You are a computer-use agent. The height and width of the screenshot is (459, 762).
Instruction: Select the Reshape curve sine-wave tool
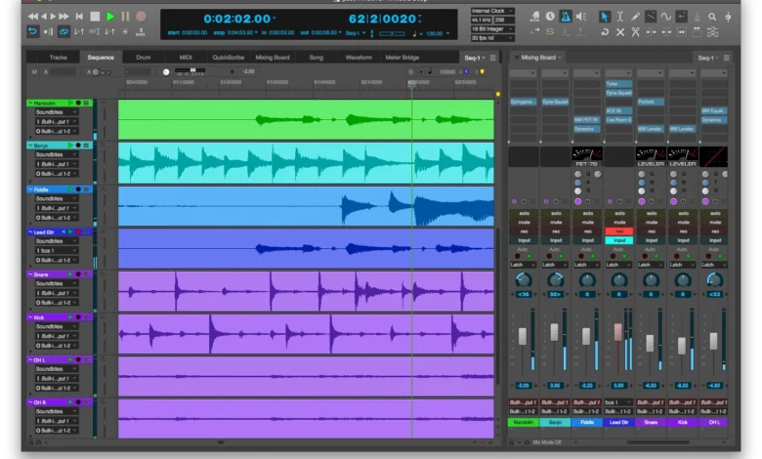(666, 17)
